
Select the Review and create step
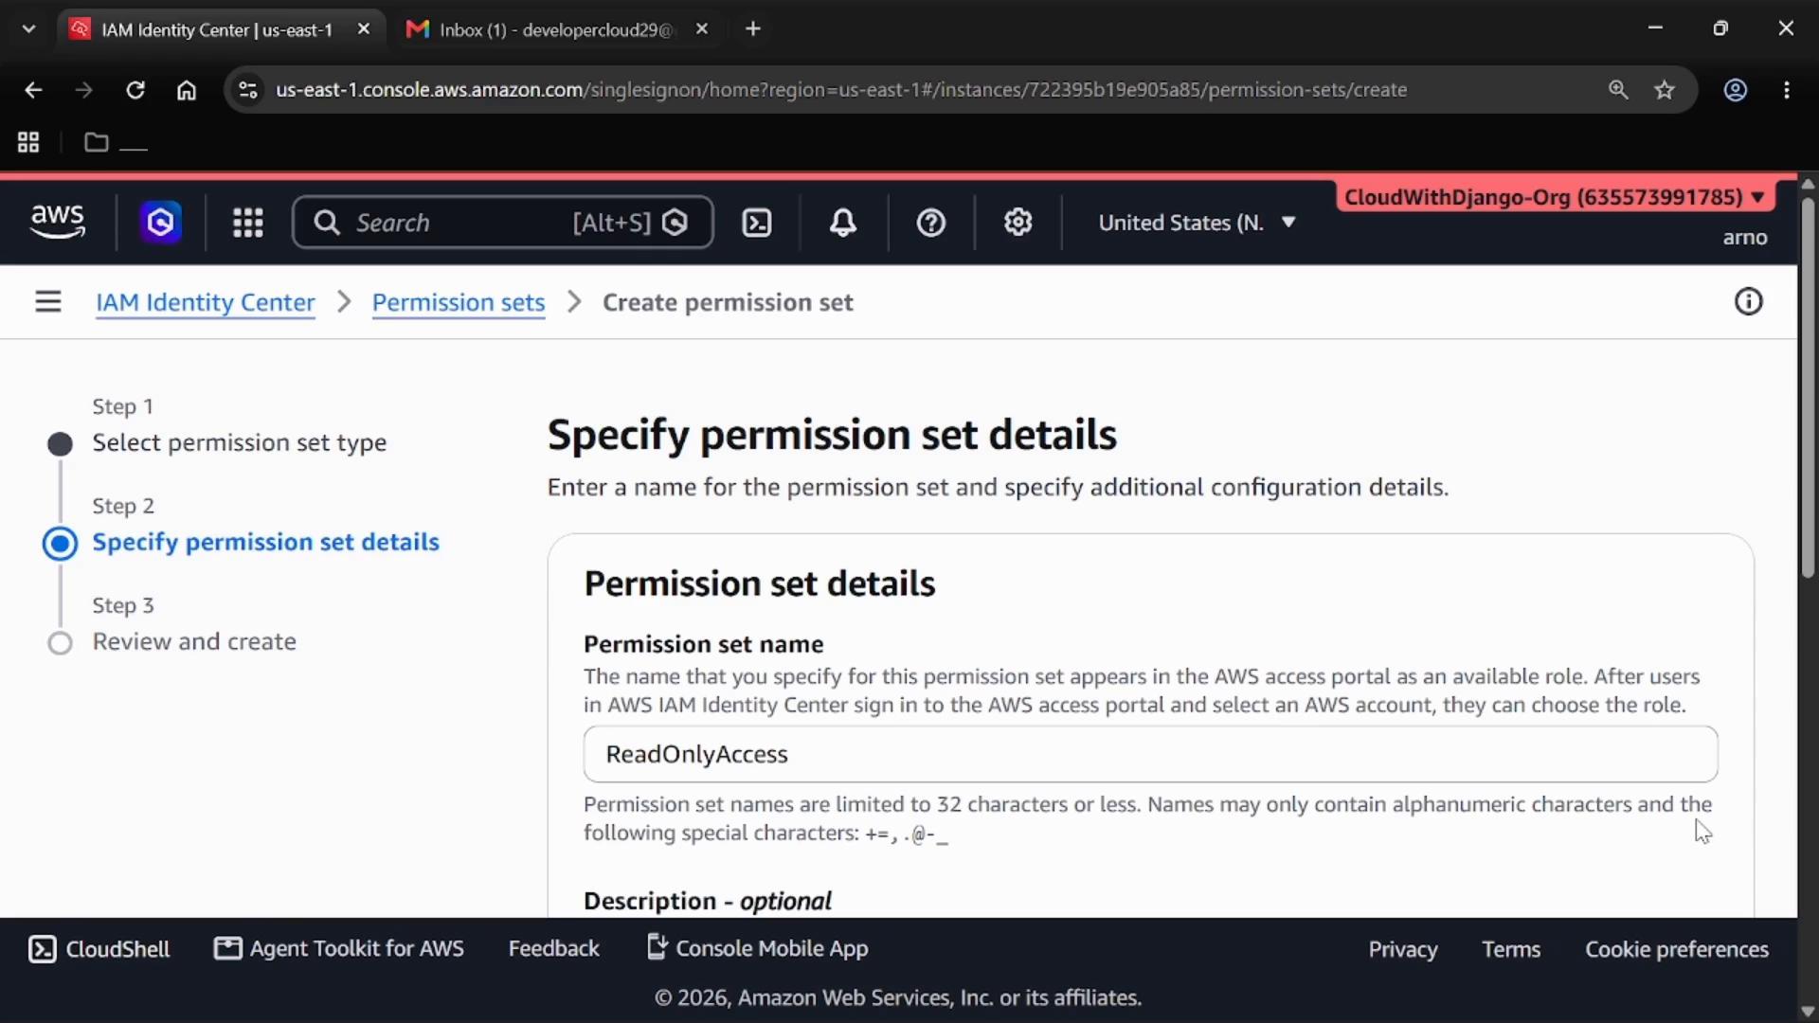point(194,641)
